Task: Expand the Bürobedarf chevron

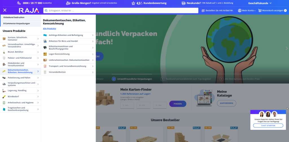Action: (38, 97)
